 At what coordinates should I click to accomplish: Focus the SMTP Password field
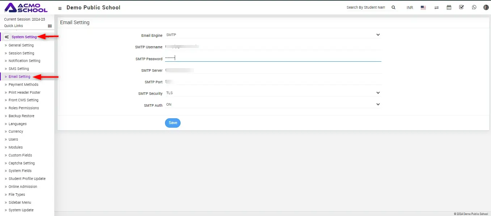[x=273, y=58]
